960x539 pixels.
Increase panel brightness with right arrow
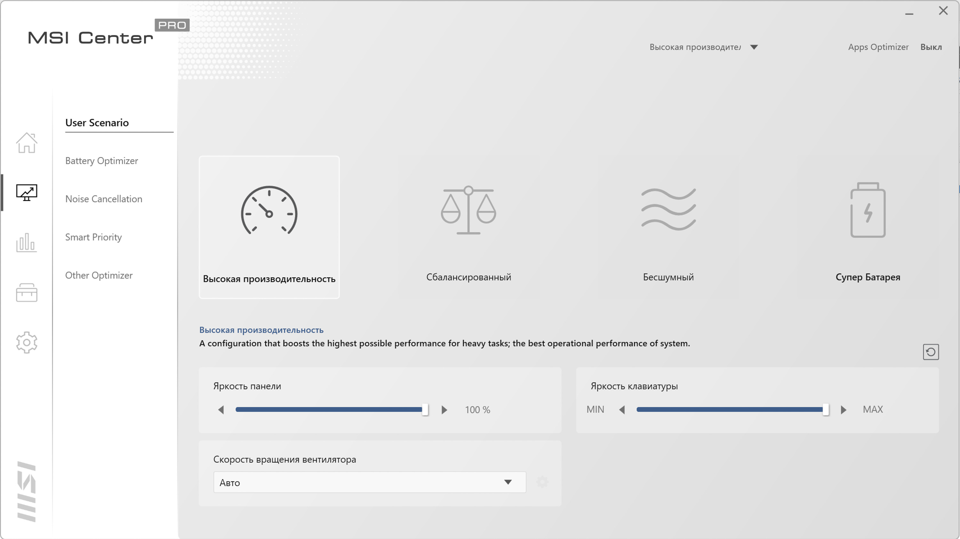(x=444, y=410)
